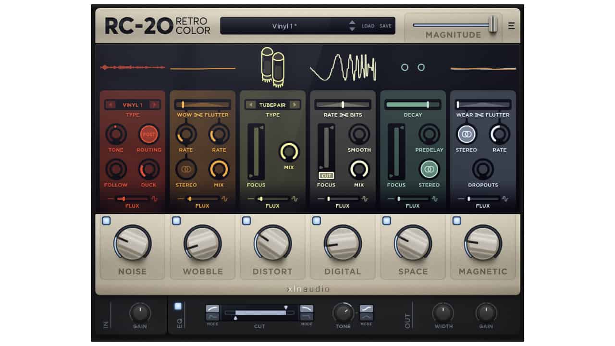Click the magnetic line display above Magnetic module

point(483,69)
